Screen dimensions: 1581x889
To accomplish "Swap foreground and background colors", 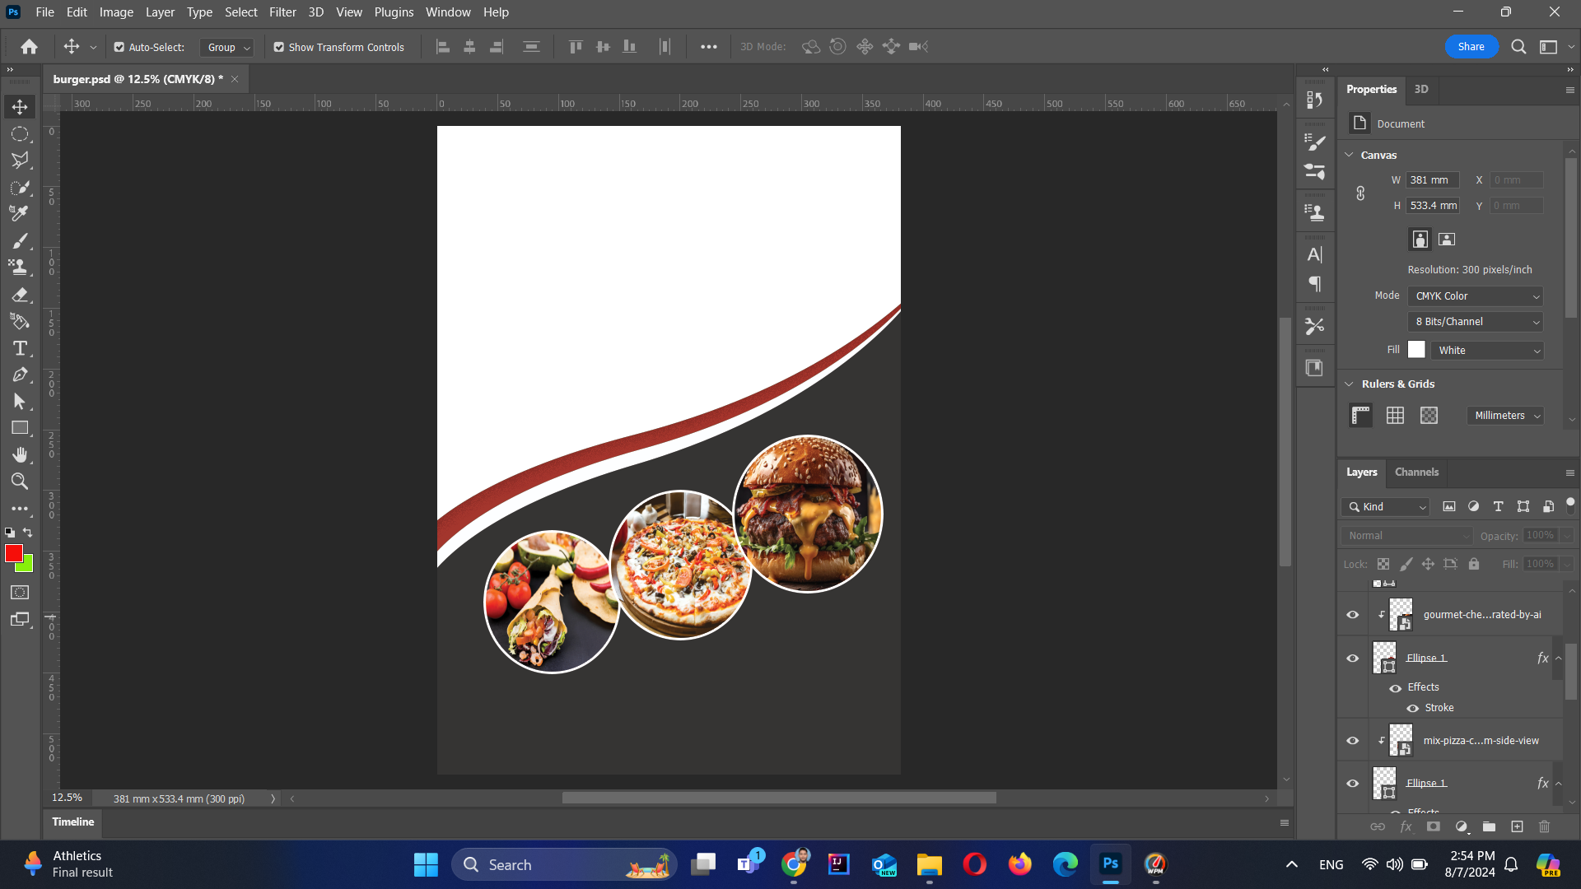I will (28, 533).
